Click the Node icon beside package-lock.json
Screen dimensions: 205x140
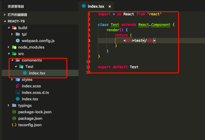(x=14, y=112)
